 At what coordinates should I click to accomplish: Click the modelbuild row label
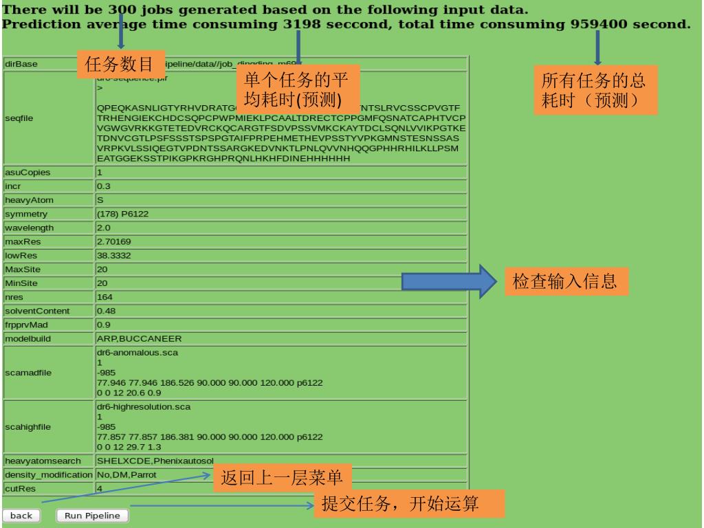(27, 339)
